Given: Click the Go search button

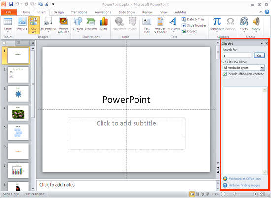Looking at the screenshot, I should click(x=259, y=56).
